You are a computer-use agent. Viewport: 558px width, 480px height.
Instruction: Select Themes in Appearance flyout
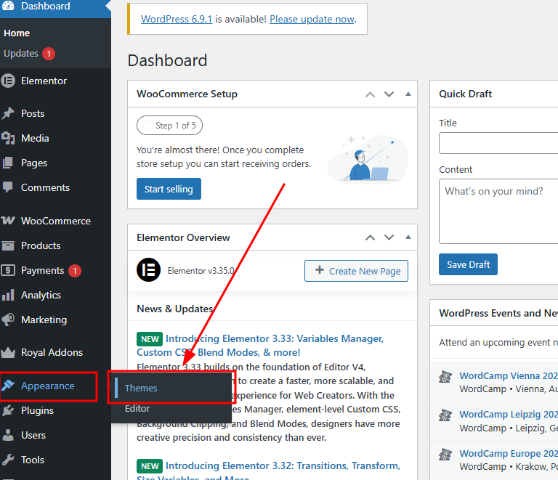(141, 388)
